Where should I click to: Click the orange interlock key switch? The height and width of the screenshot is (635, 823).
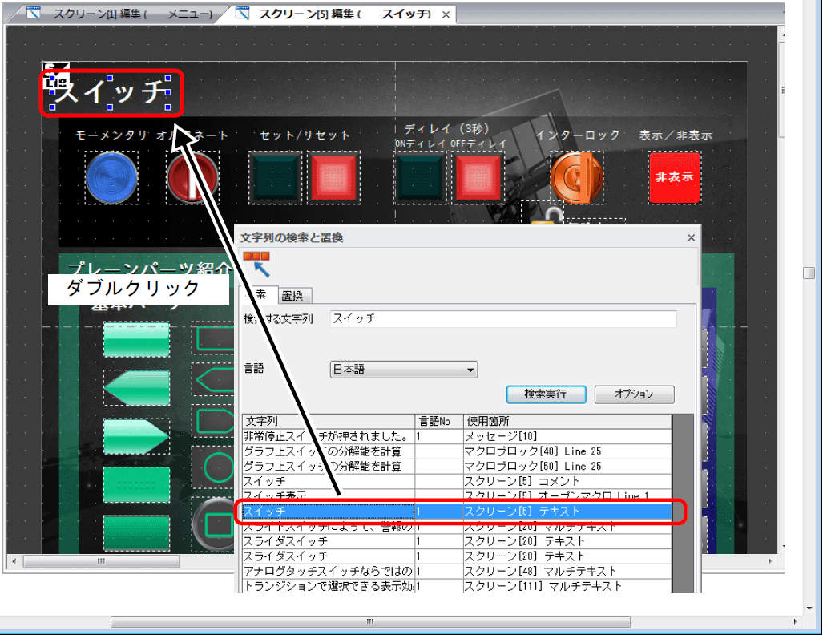tap(576, 177)
